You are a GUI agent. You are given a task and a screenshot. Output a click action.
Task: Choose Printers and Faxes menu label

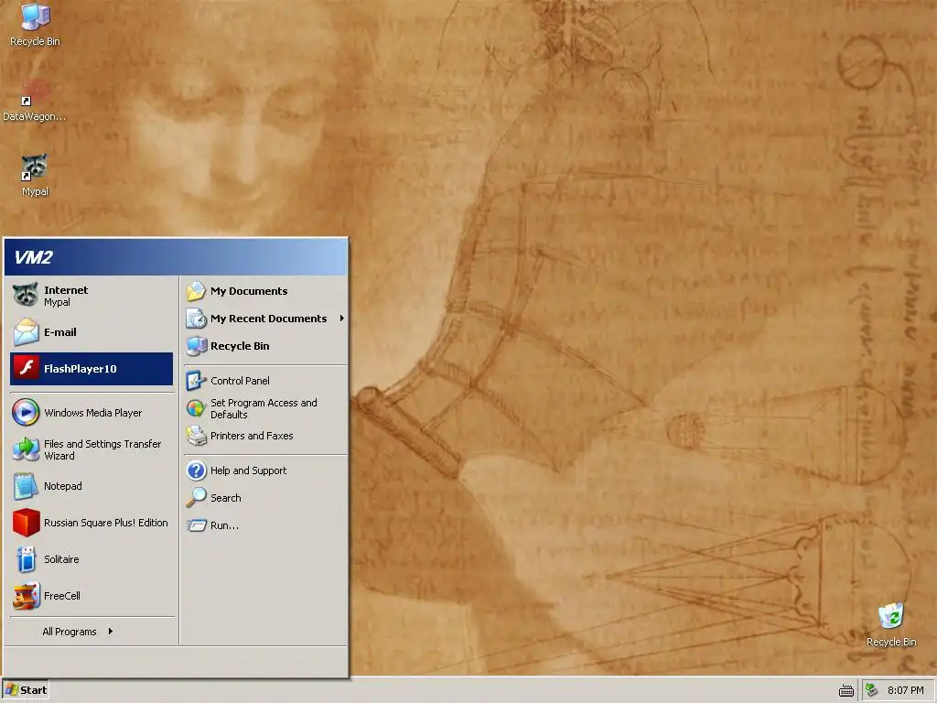click(x=252, y=436)
